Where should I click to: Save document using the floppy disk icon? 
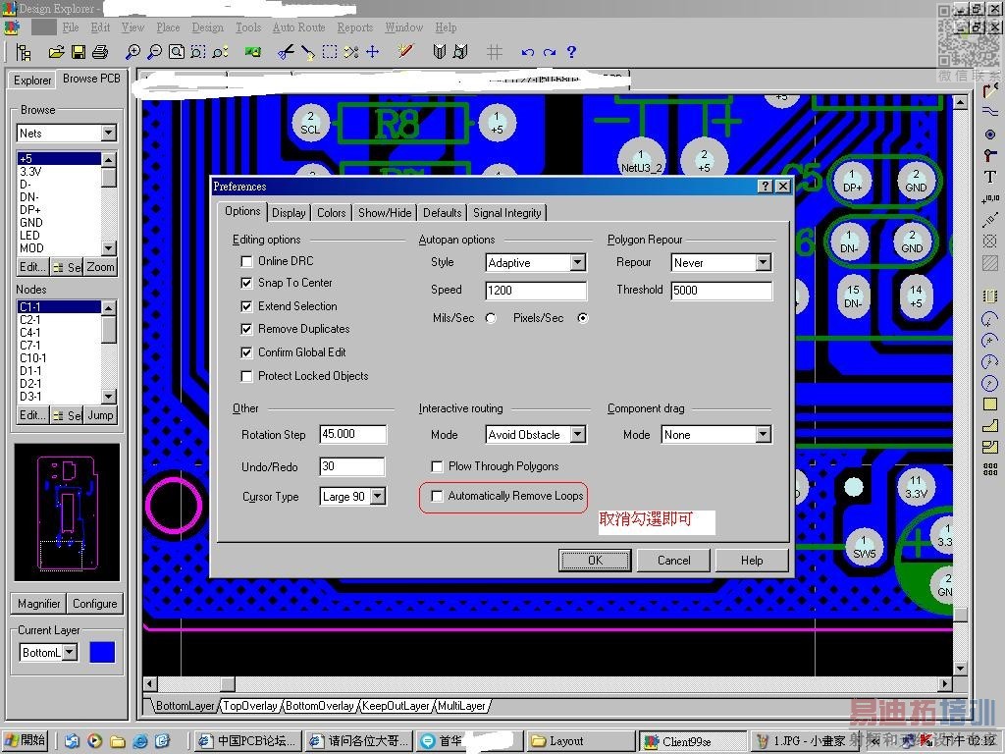(79, 52)
